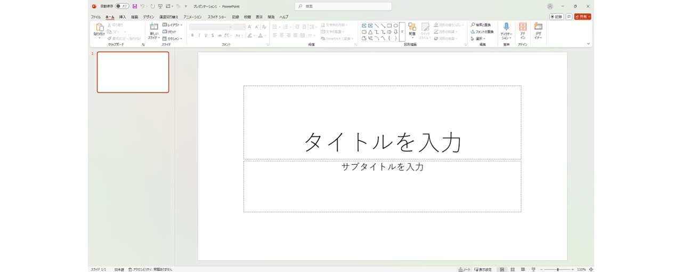The image size is (682, 272).
Task: Open the Font dialog launcher
Action: [267, 45]
